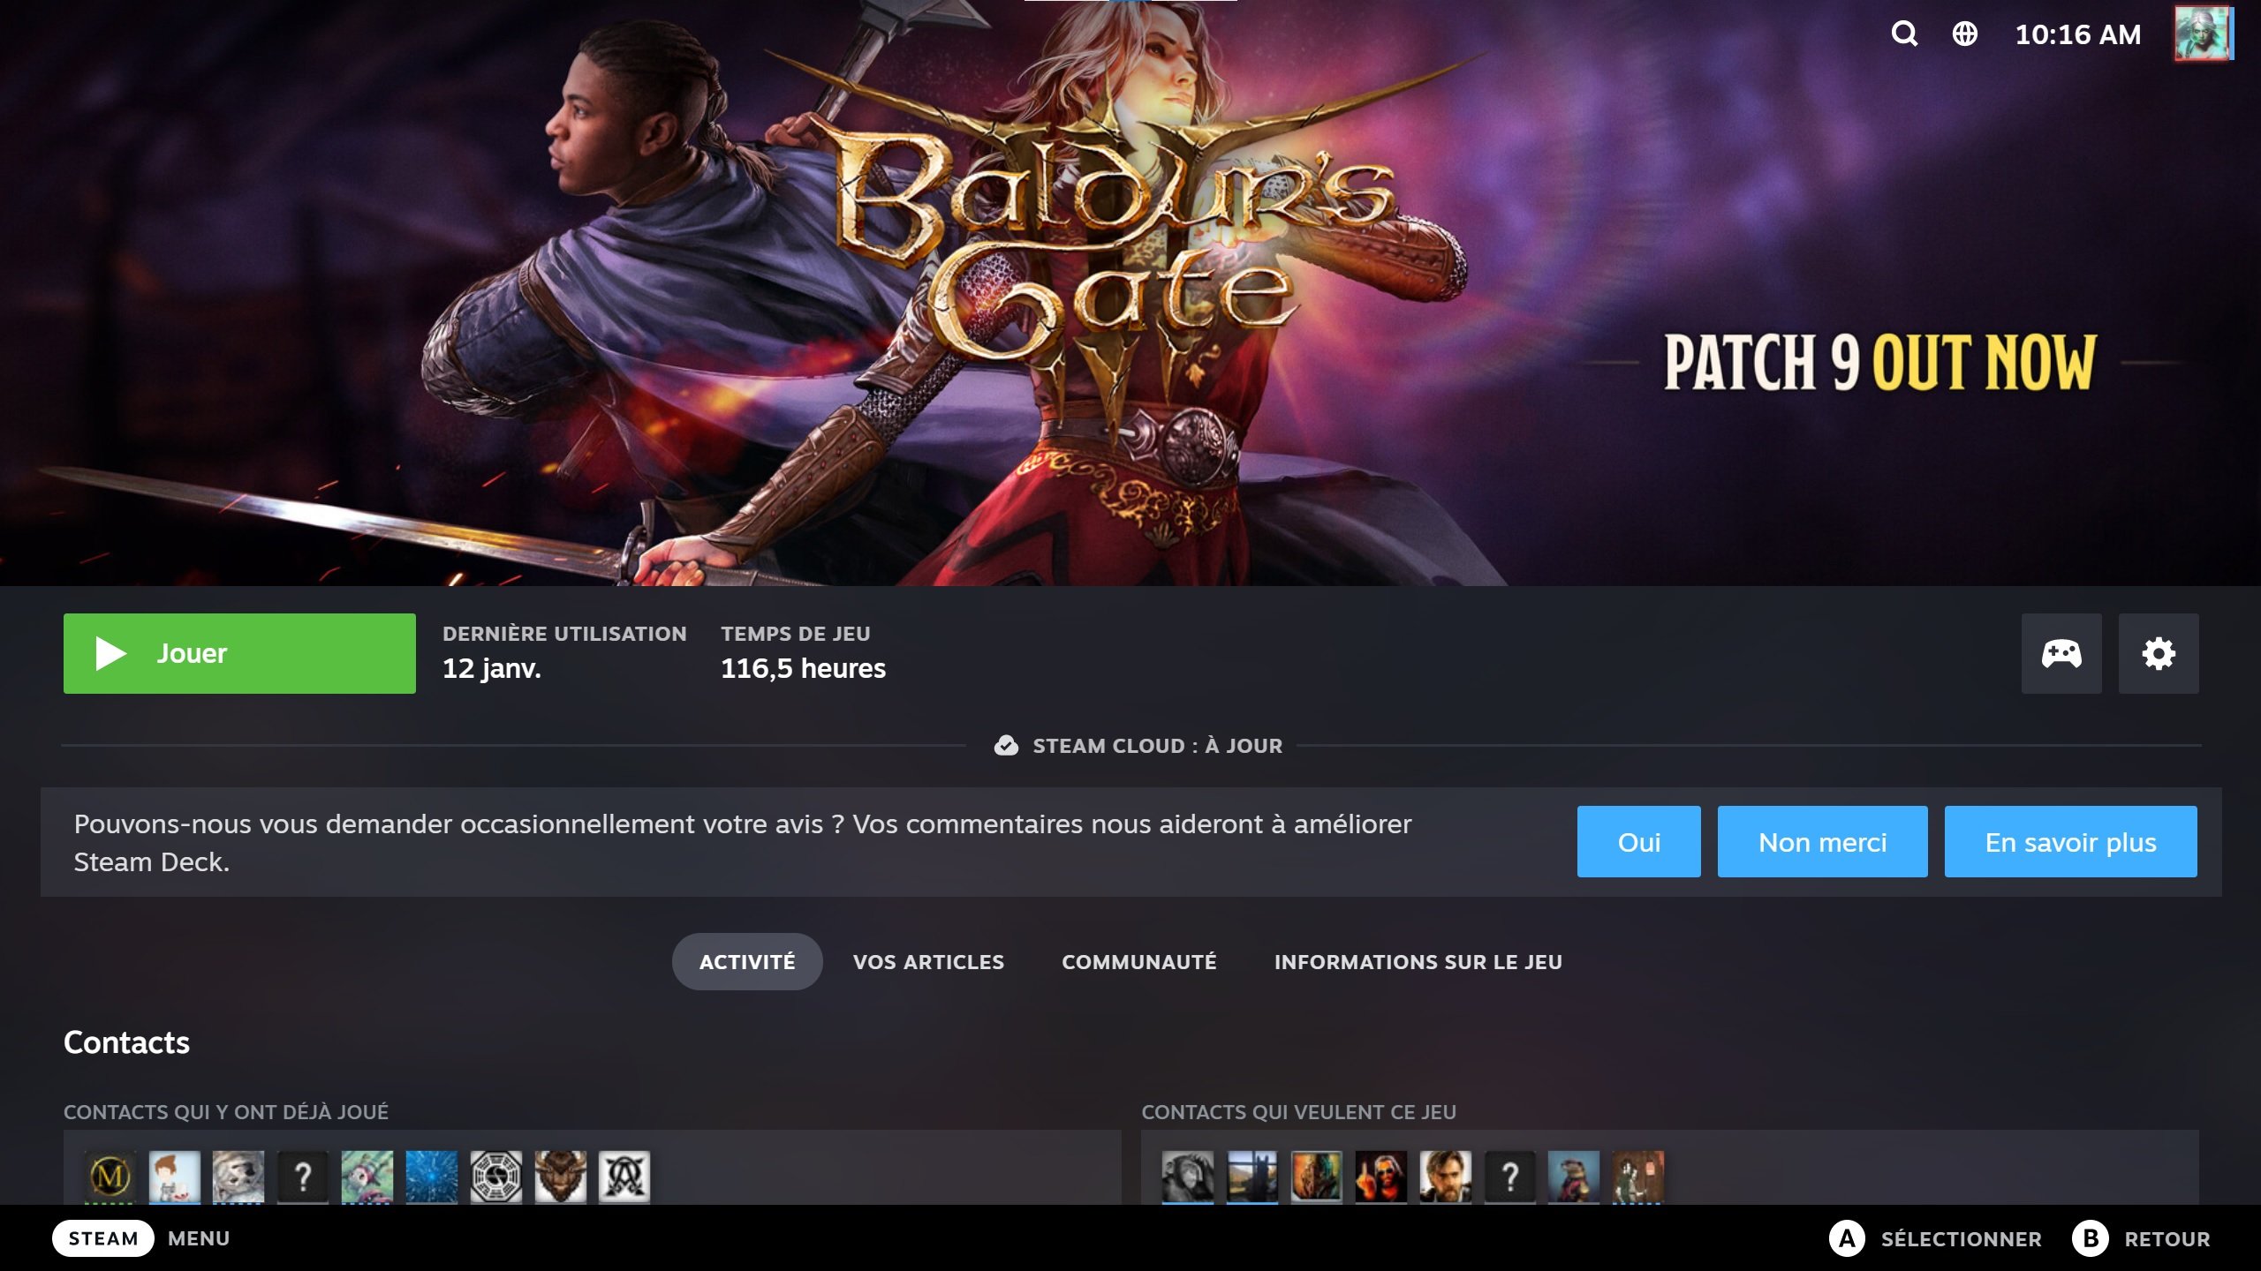
Task: Open contact with cartoon brown-haired boy avatar
Action: click(175, 1177)
